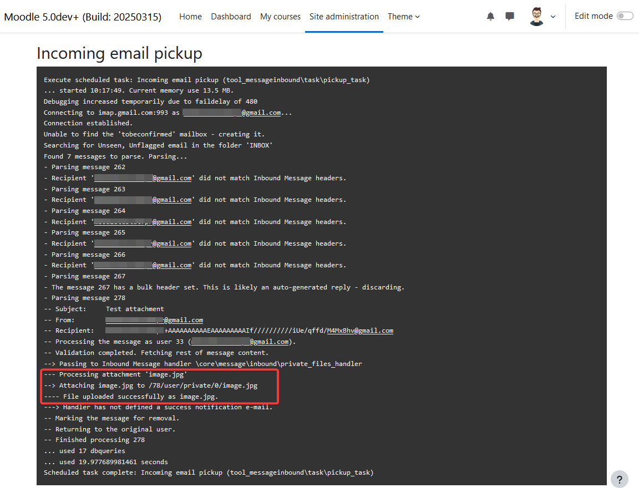Open the Dashboard menu item

231,17
